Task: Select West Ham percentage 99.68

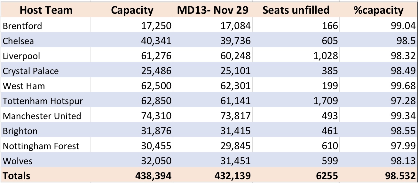Action: (378, 85)
